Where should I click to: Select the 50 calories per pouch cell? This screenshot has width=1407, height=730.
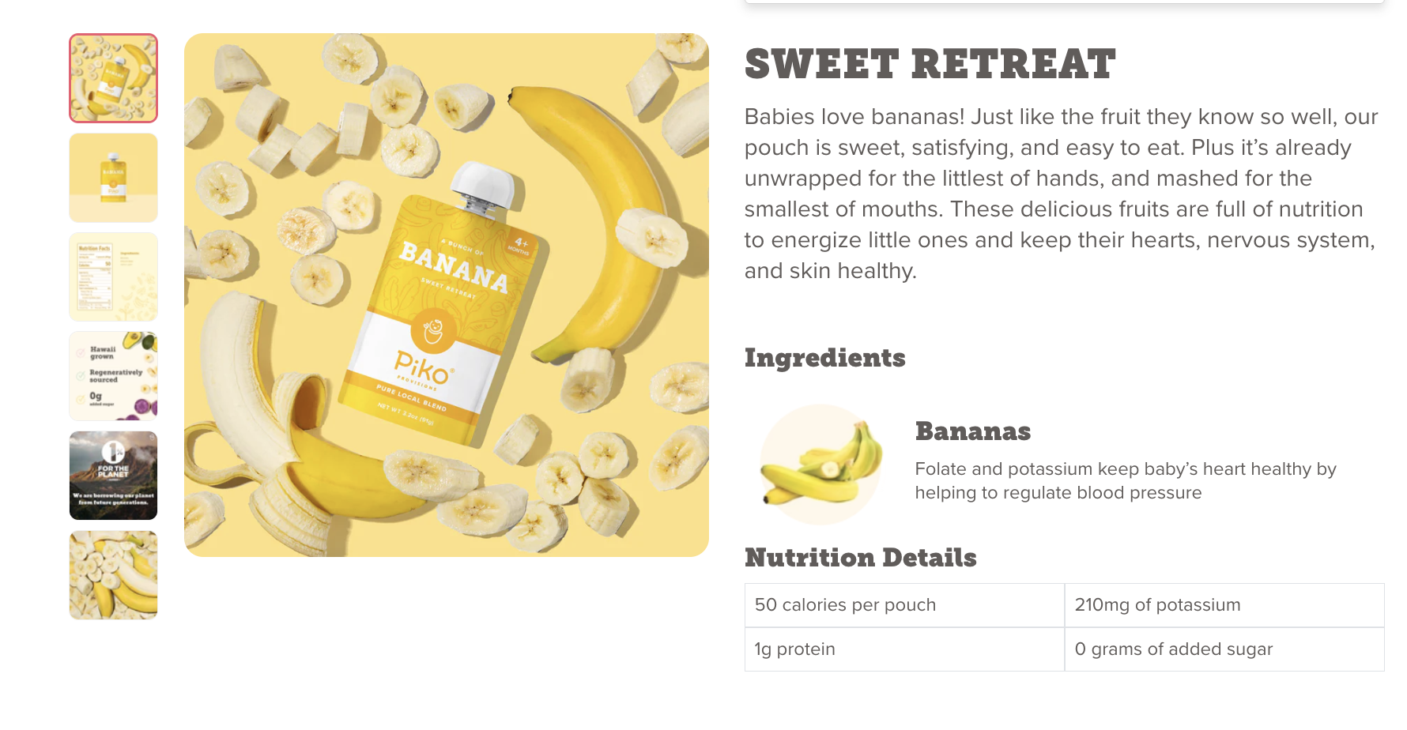904,605
